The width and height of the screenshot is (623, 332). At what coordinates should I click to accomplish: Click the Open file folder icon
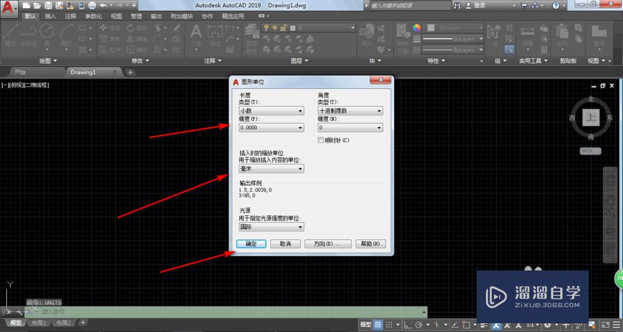[x=37, y=6]
